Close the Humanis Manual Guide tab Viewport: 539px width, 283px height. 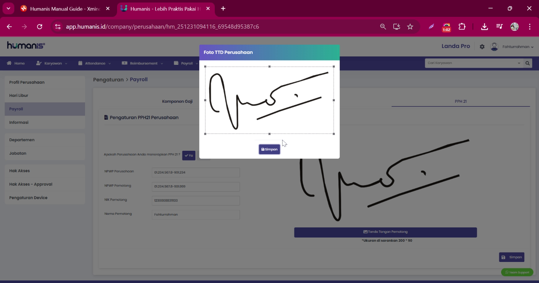coord(108,8)
